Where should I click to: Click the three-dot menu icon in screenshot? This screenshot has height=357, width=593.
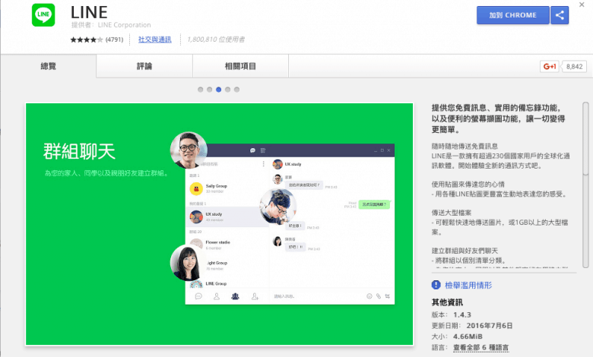click(x=264, y=164)
